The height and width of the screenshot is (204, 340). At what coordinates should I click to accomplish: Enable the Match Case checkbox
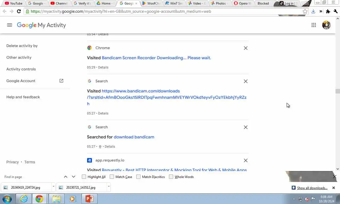click(112, 177)
